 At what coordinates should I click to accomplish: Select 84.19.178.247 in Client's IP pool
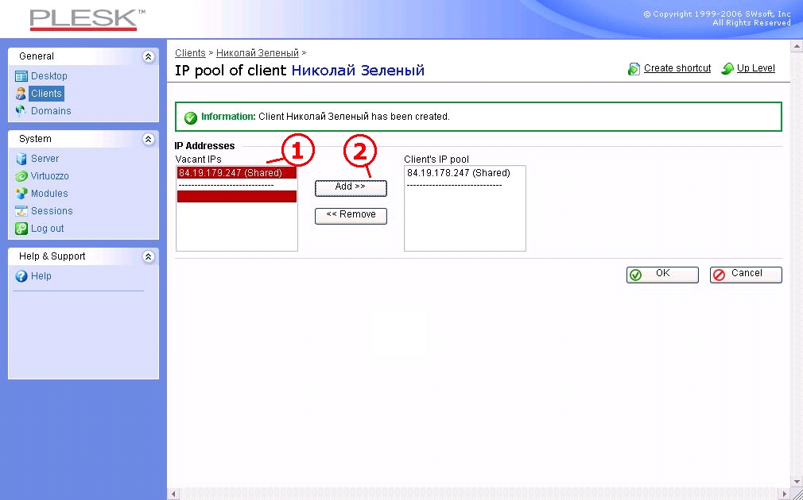[459, 173]
